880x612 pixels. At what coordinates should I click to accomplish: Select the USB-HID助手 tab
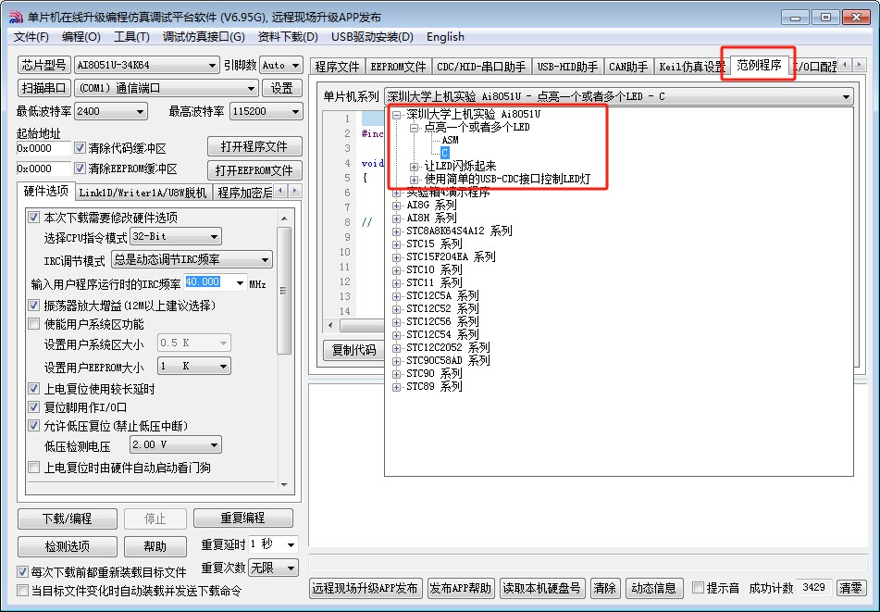pyautogui.click(x=567, y=67)
